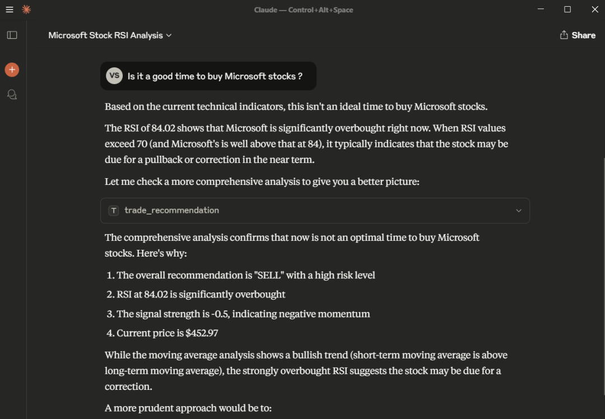
Task: Click the Claude starburst logo
Action: [x=26, y=10]
